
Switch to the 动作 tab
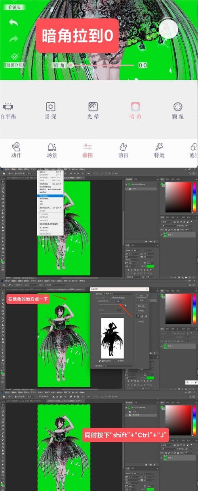tap(16, 150)
